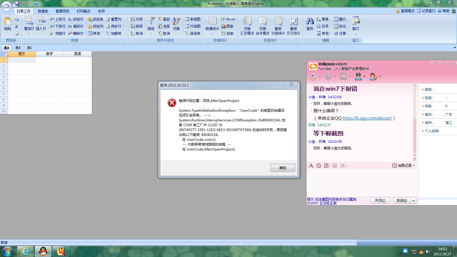
Task: Click 加载树 load tree
Action: click(x=114, y=33)
